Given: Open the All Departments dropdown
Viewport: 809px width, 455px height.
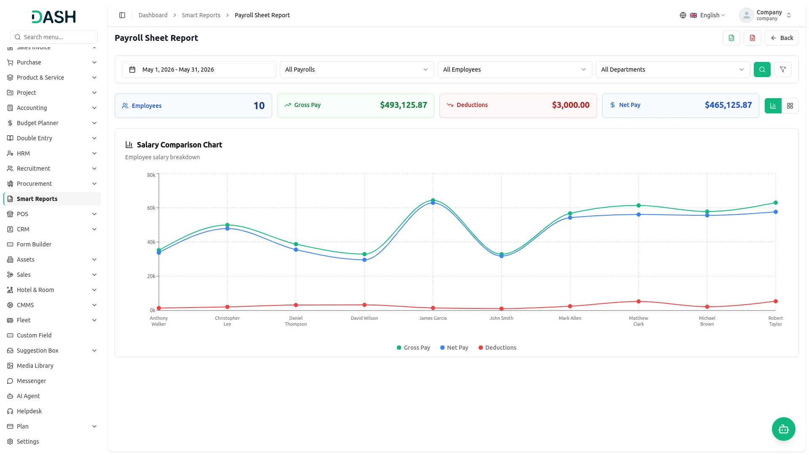Looking at the screenshot, I should (x=673, y=70).
